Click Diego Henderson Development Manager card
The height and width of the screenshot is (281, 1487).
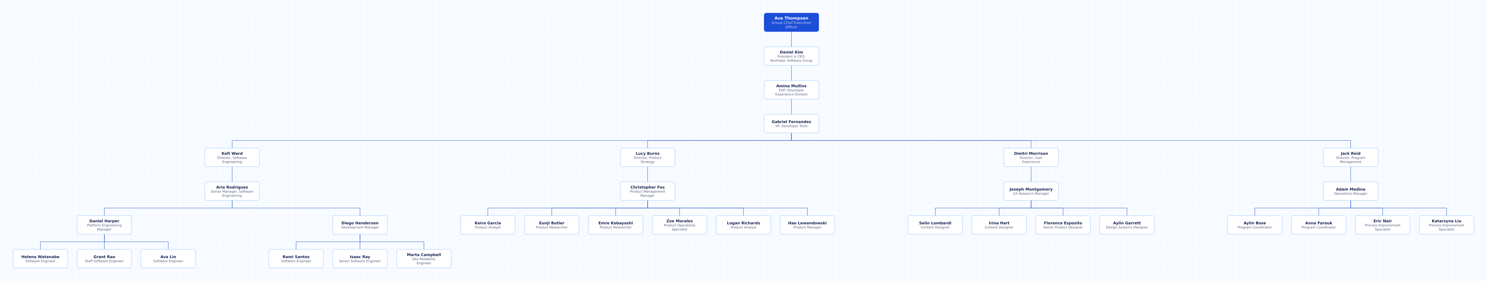tap(360, 225)
